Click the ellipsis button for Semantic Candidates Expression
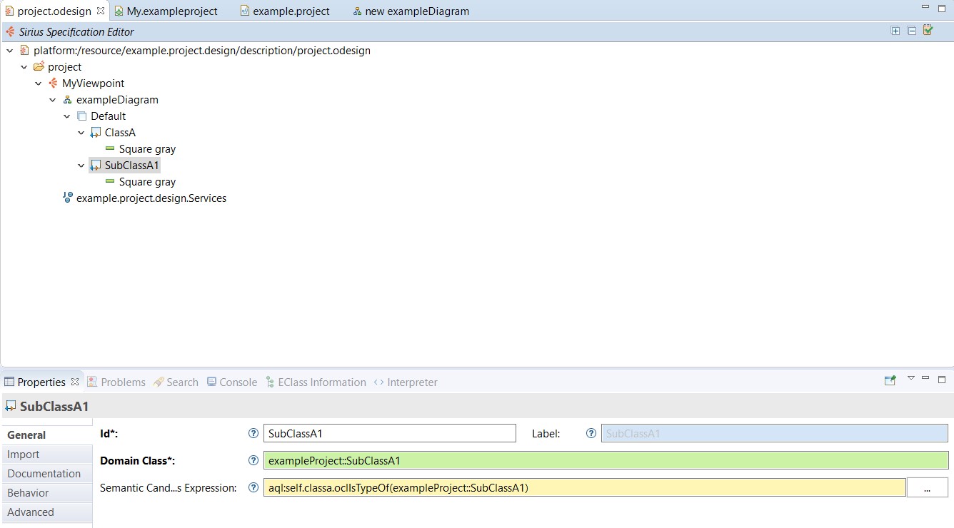 (x=927, y=488)
